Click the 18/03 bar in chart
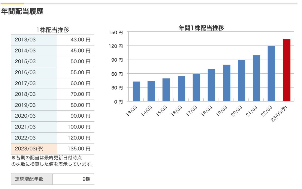 coord(211,85)
